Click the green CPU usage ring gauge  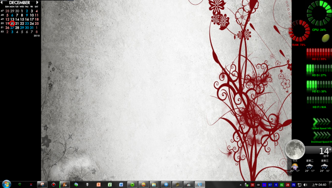[x=320, y=13]
